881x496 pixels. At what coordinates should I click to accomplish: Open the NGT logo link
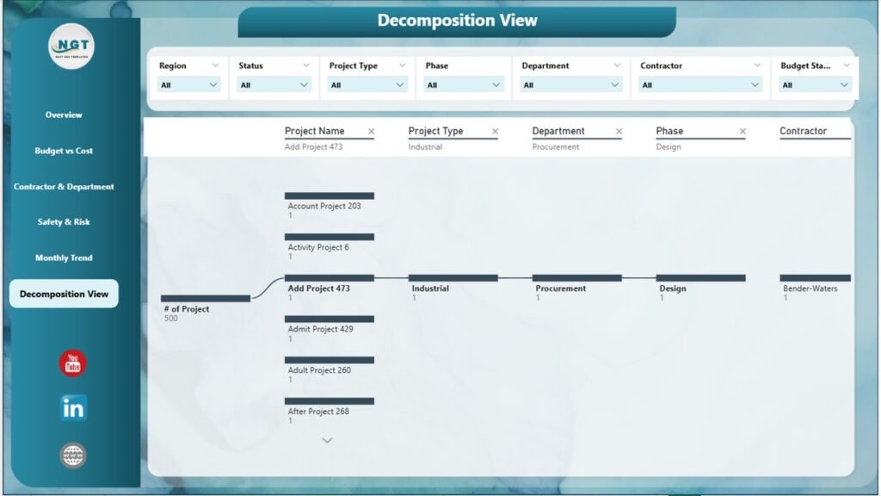(x=73, y=47)
